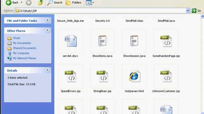Expand File and Folder Tasks panel
The image size is (204, 114).
pyautogui.click(x=47, y=20)
